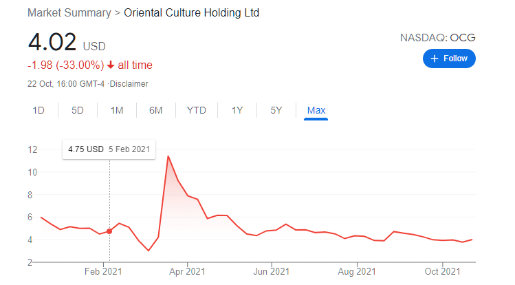Click the 4.75 USD tooltip box
515x285 pixels.
(109, 149)
